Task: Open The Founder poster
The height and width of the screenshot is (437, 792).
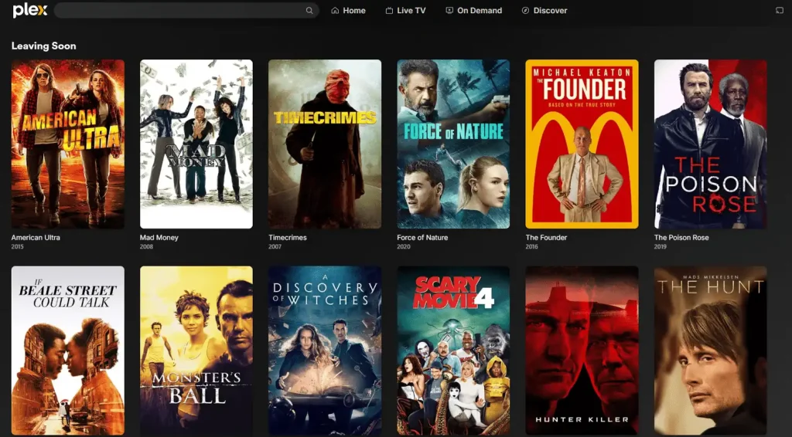Action: point(582,144)
